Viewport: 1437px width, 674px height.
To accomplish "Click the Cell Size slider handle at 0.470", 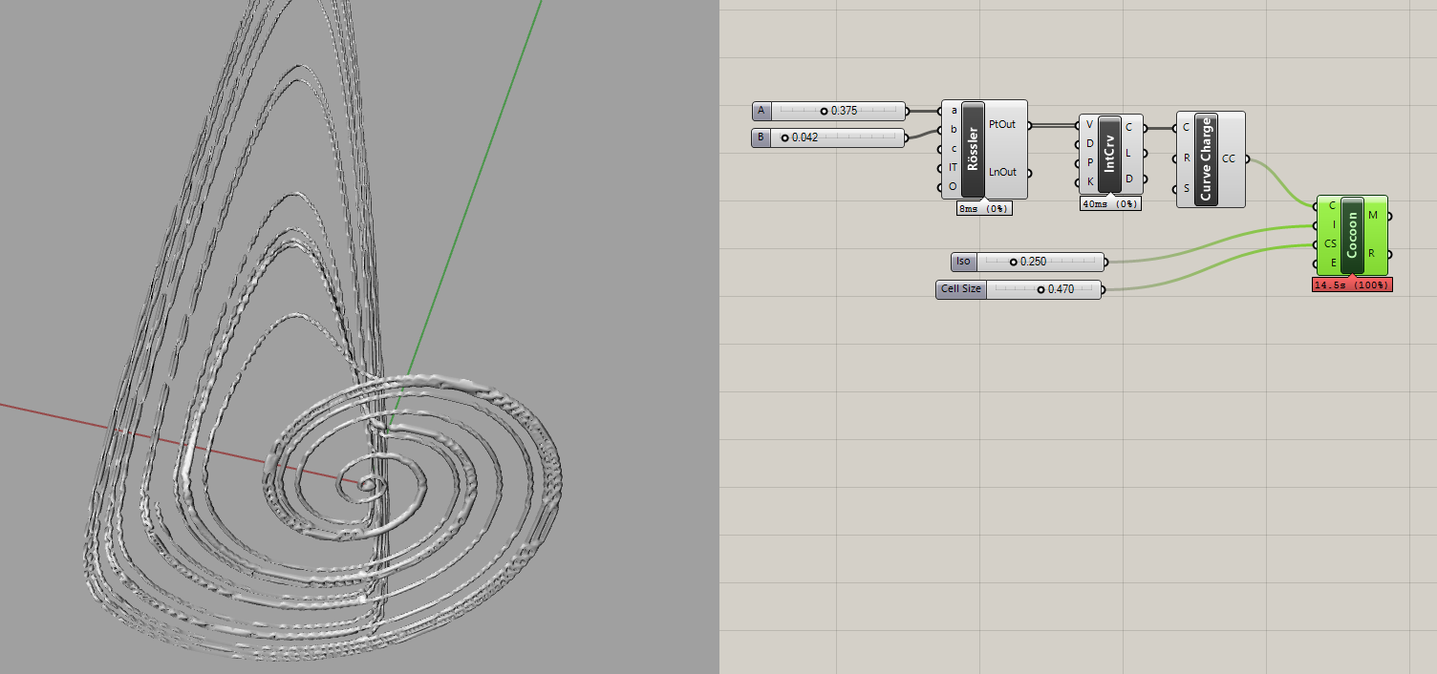I will (1040, 289).
